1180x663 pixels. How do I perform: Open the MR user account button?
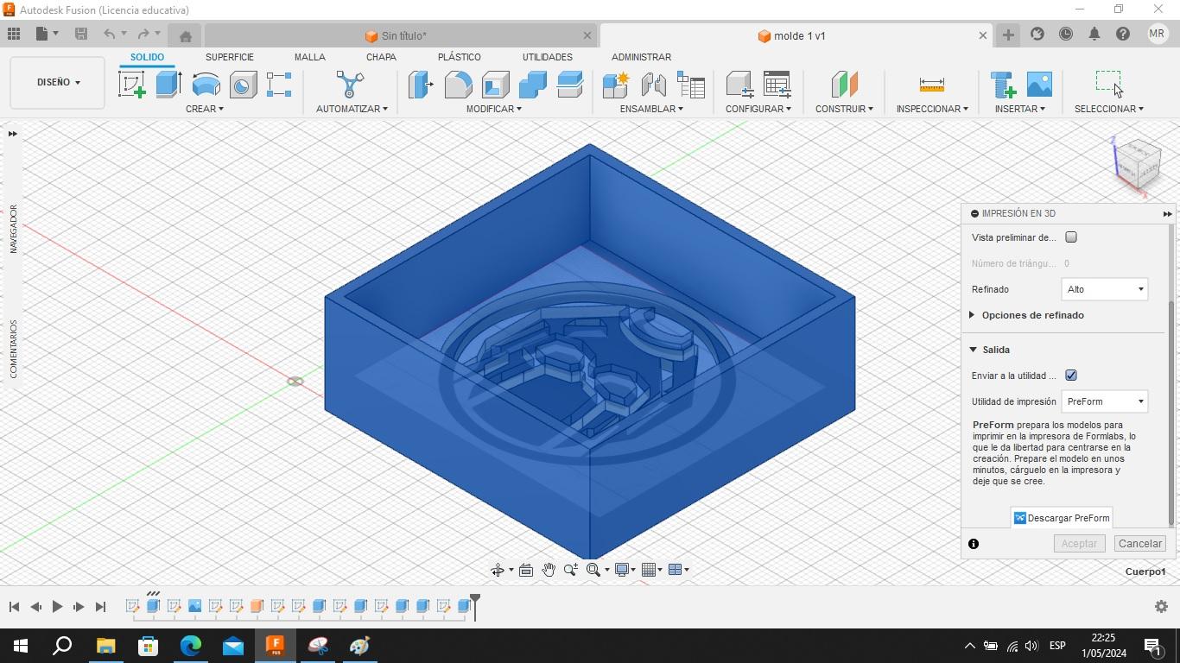click(x=1157, y=34)
